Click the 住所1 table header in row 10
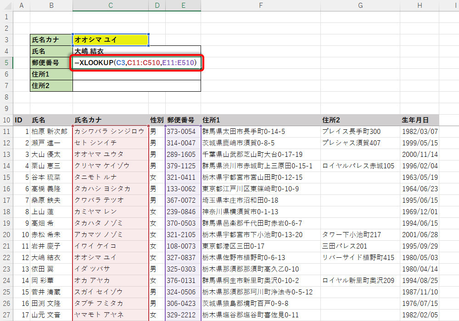Image resolution: width=459 pixels, height=321 pixels. pyautogui.click(x=261, y=120)
